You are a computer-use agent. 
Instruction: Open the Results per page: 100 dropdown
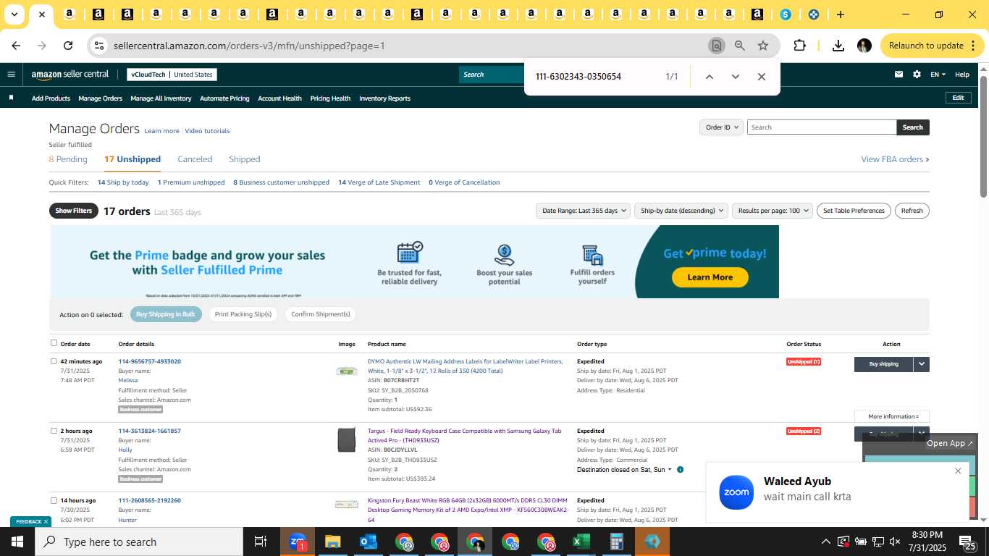pos(772,211)
